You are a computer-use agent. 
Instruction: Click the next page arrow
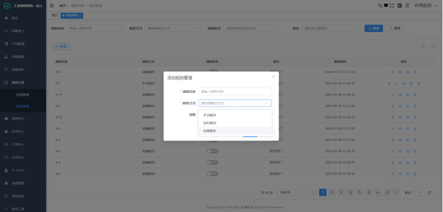(397, 192)
